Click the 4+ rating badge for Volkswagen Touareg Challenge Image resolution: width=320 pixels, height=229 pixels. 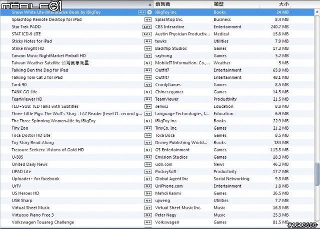coord(148,223)
